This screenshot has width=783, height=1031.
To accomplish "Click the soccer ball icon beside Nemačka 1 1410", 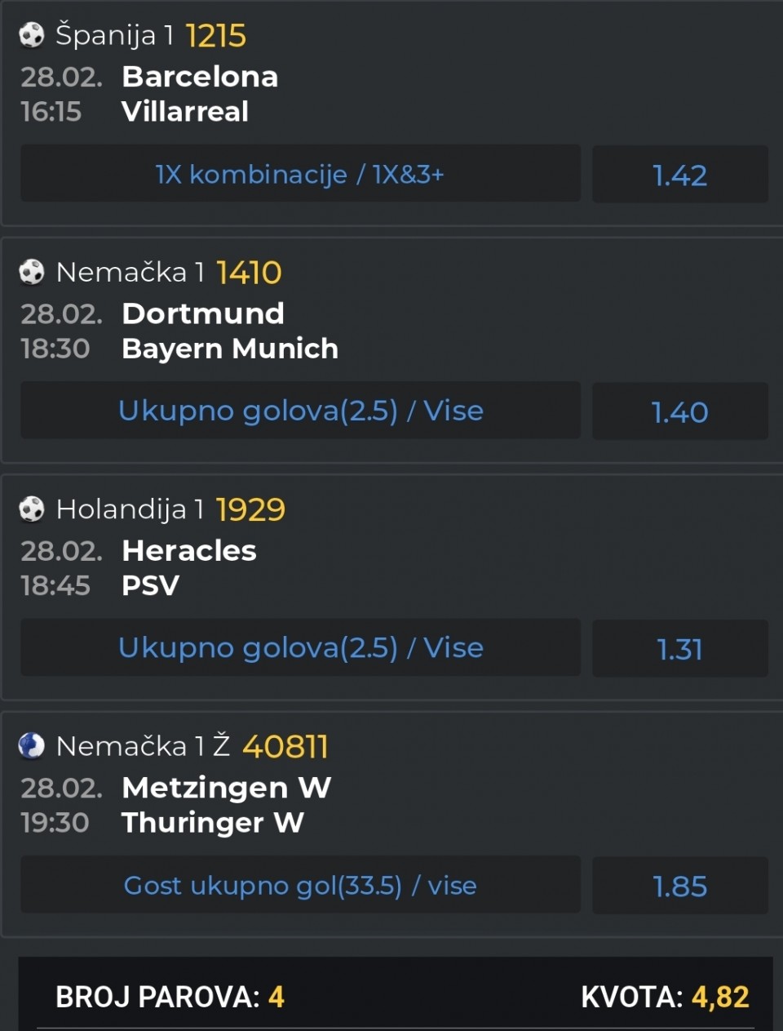I will (32, 272).
